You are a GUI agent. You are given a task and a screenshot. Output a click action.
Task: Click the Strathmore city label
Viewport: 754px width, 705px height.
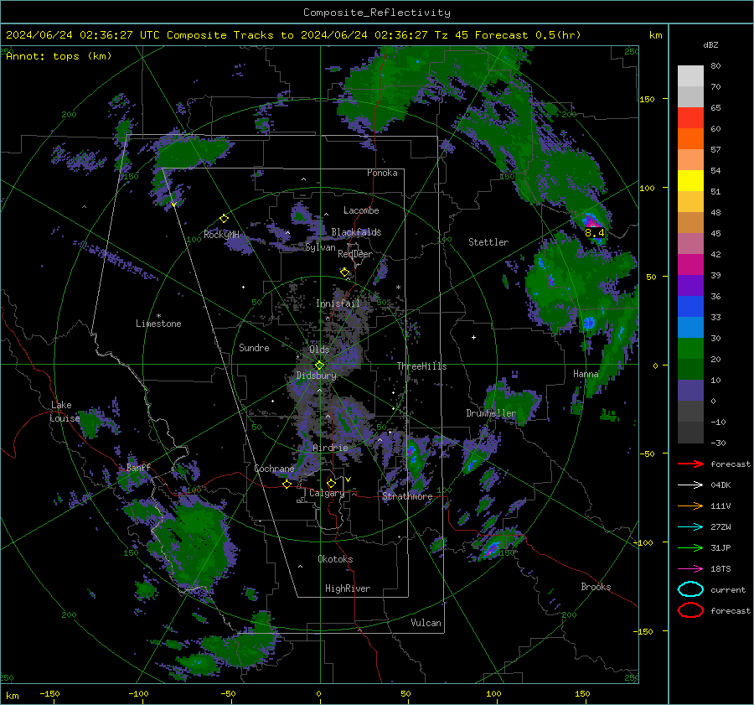tap(407, 496)
